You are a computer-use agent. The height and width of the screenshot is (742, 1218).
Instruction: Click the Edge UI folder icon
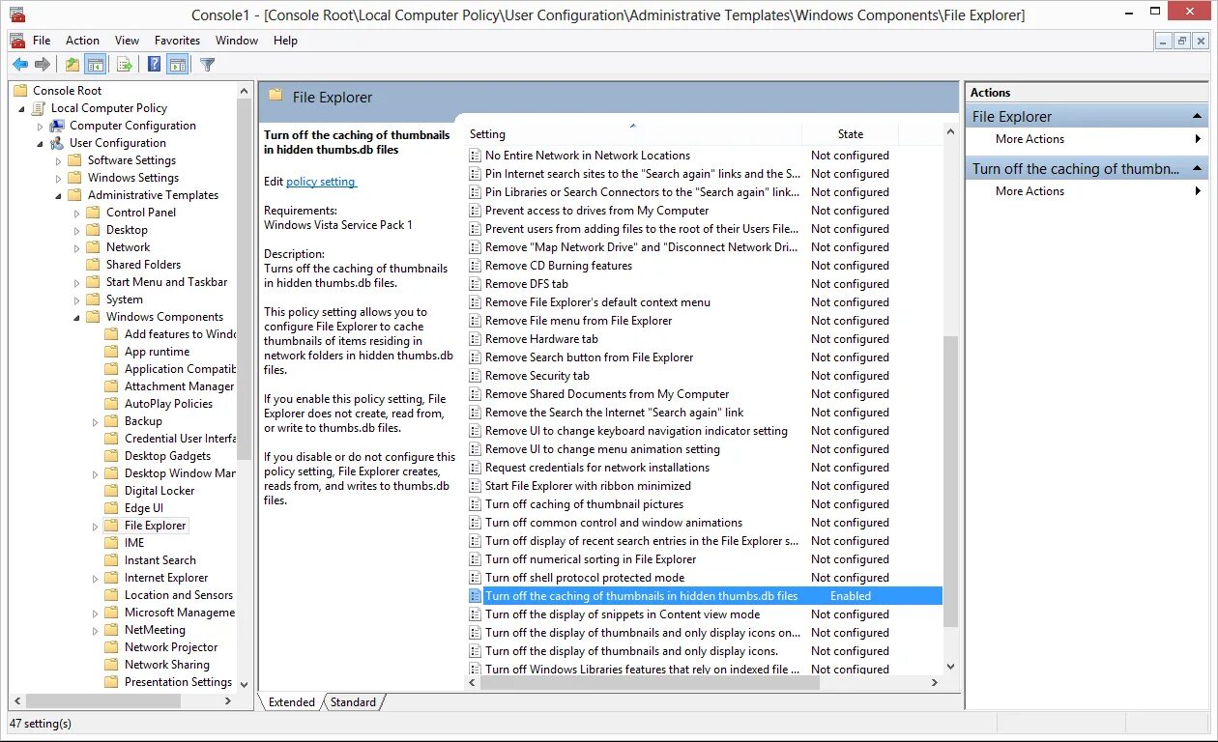[112, 508]
